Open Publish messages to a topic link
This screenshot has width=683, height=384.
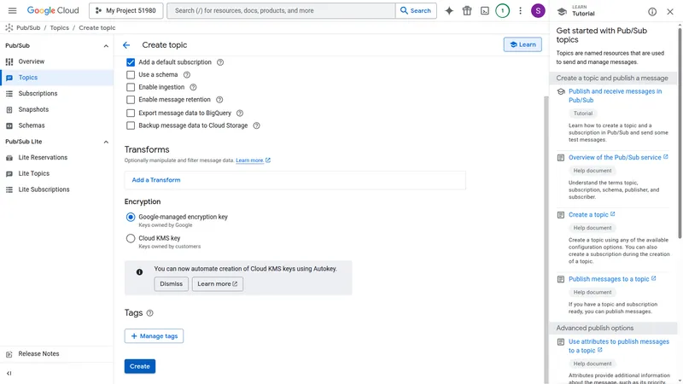612,279
